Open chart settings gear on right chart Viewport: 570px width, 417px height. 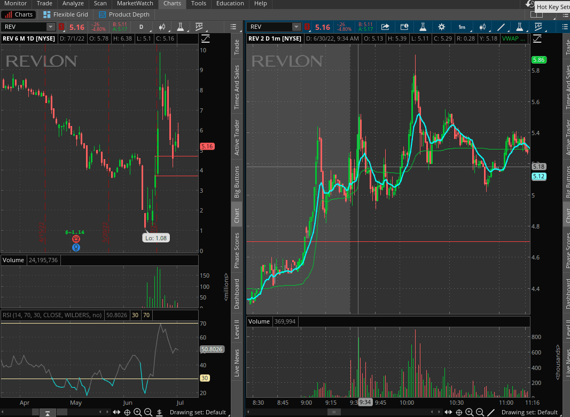pyautogui.click(x=441, y=27)
